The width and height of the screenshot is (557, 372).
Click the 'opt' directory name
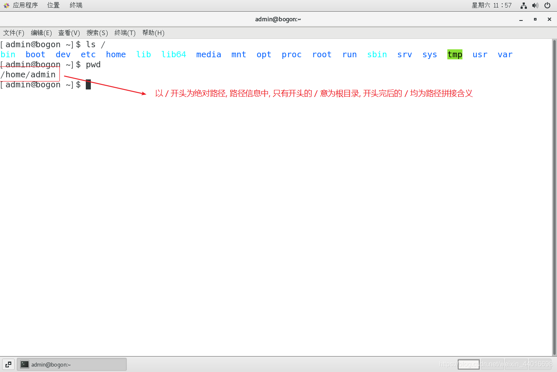[264, 54]
